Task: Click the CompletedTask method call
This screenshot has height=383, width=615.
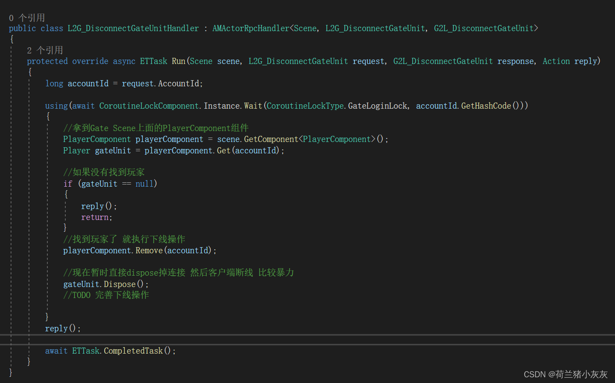Action: click(x=133, y=351)
